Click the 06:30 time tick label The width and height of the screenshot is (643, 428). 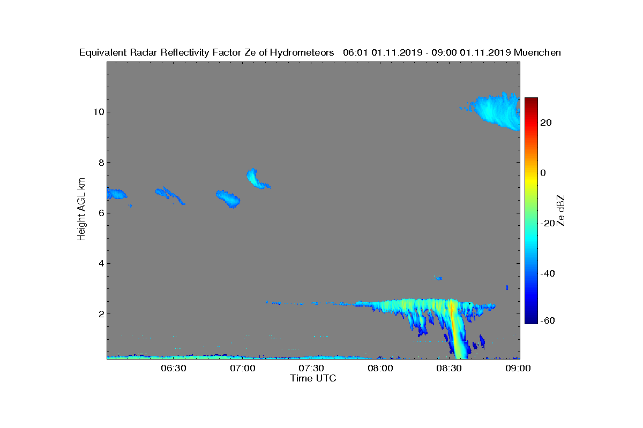pyautogui.click(x=173, y=368)
